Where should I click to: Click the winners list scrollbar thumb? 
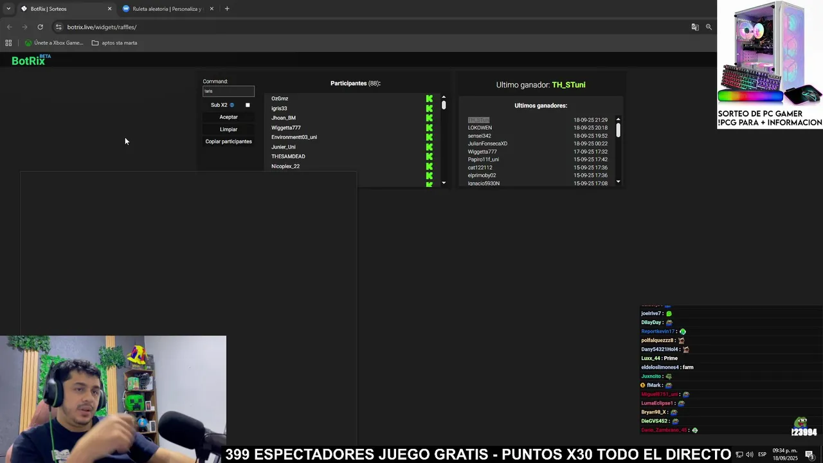pos(619,130)
